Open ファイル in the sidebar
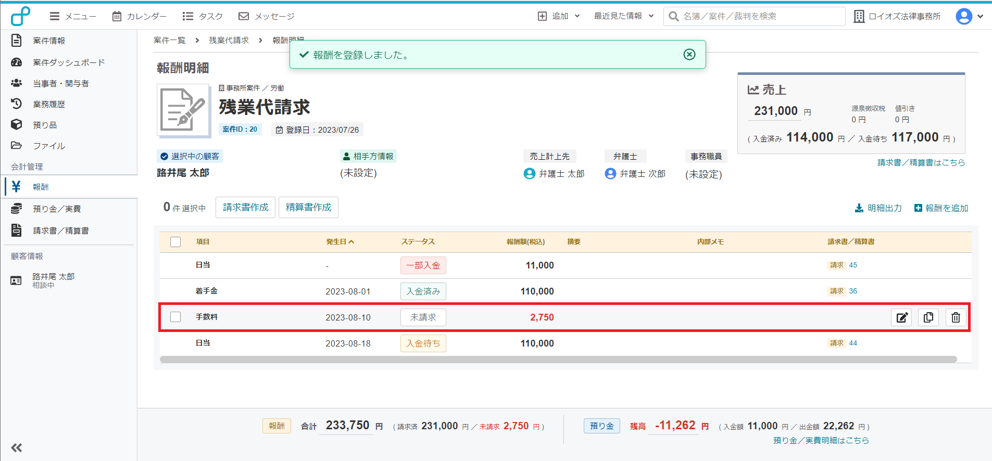 click(49, 146)
